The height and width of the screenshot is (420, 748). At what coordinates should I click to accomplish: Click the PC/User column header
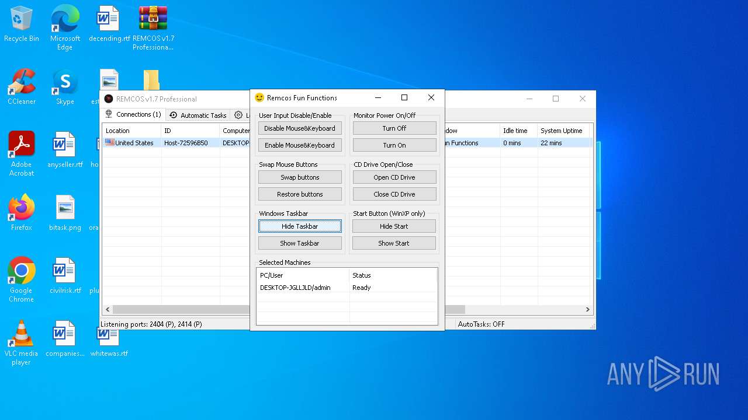(x=303, y=275)
